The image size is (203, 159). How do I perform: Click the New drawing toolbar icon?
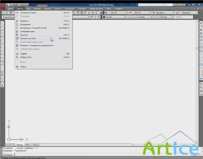(3, 13)
